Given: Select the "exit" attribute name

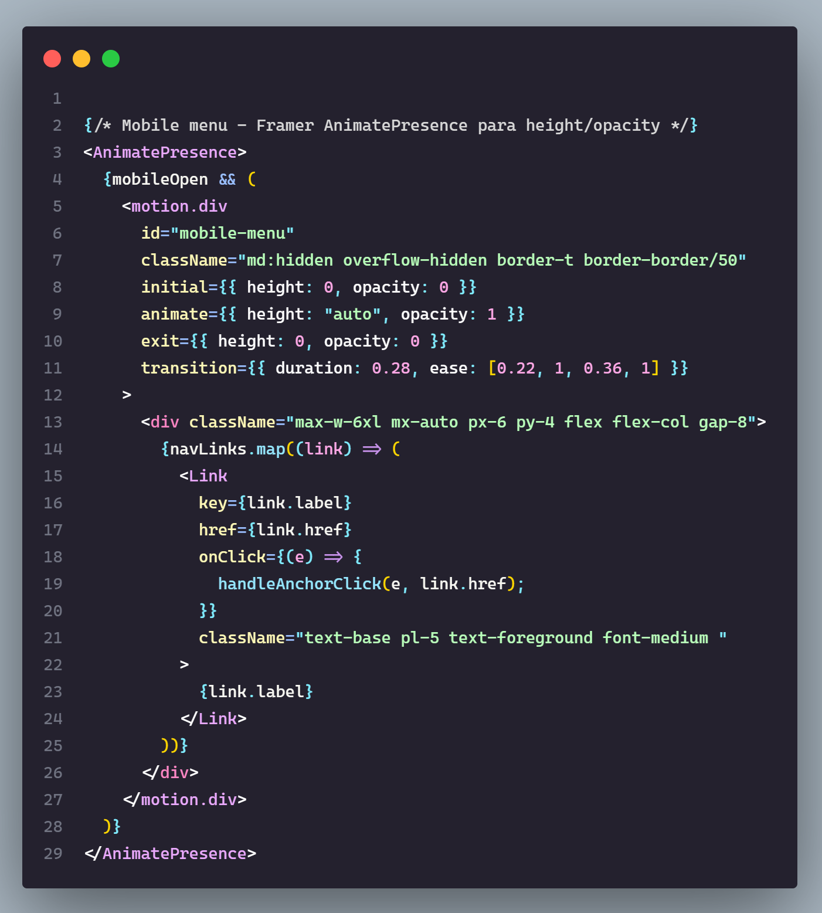Looking at the screenshot, I should click(x=160, y=341).
